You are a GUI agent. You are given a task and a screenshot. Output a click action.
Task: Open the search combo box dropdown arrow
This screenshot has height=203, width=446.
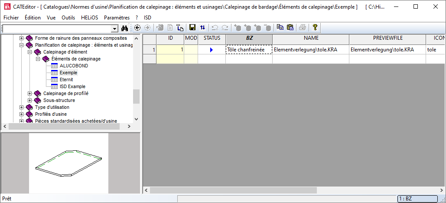[115, 29]
